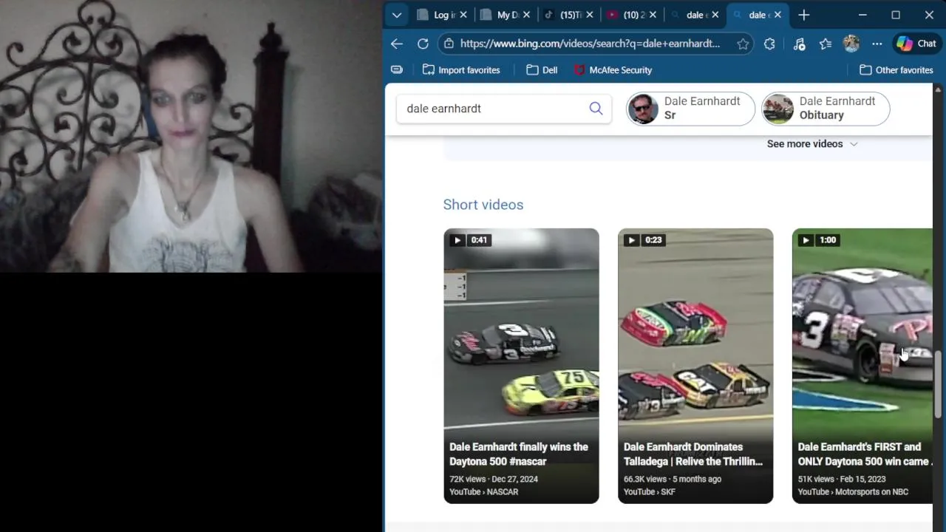
Task: Click the search magnifier icon
Action: point(596,109)
